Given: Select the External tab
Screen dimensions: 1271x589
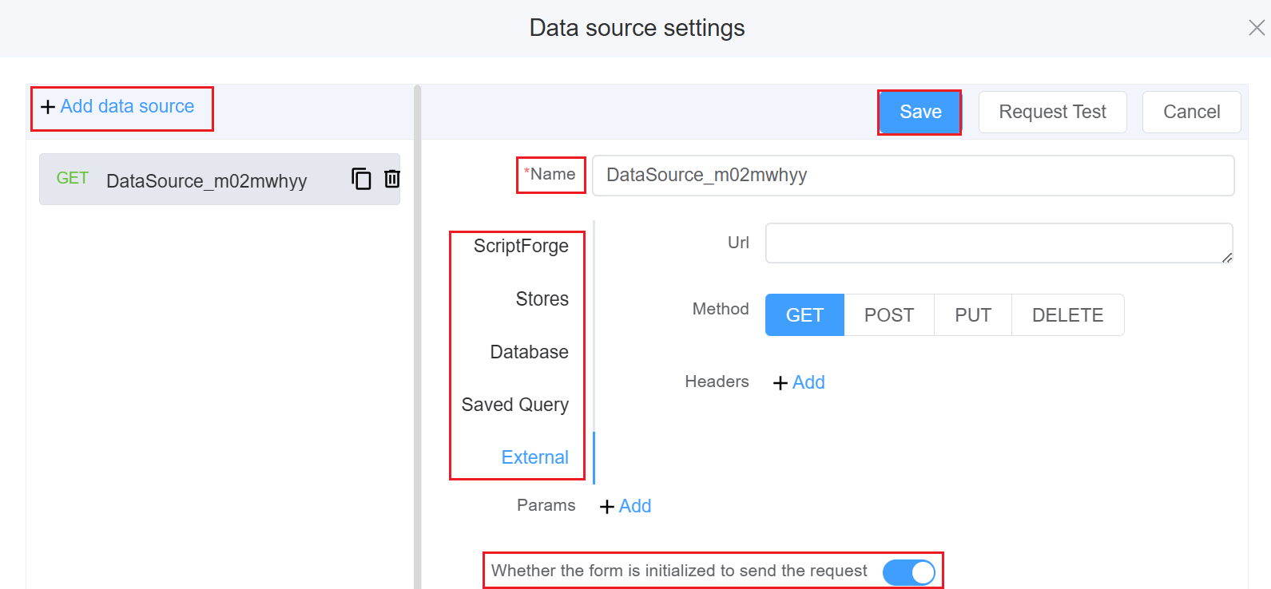Looking at the screenshot, I should [534, 457].
